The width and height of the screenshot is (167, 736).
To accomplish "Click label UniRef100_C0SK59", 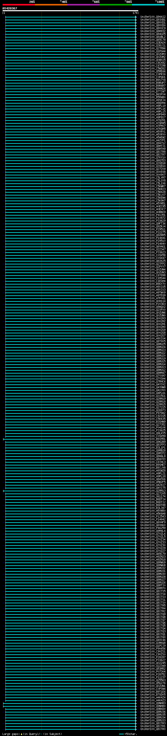I will tap(153, 436).
